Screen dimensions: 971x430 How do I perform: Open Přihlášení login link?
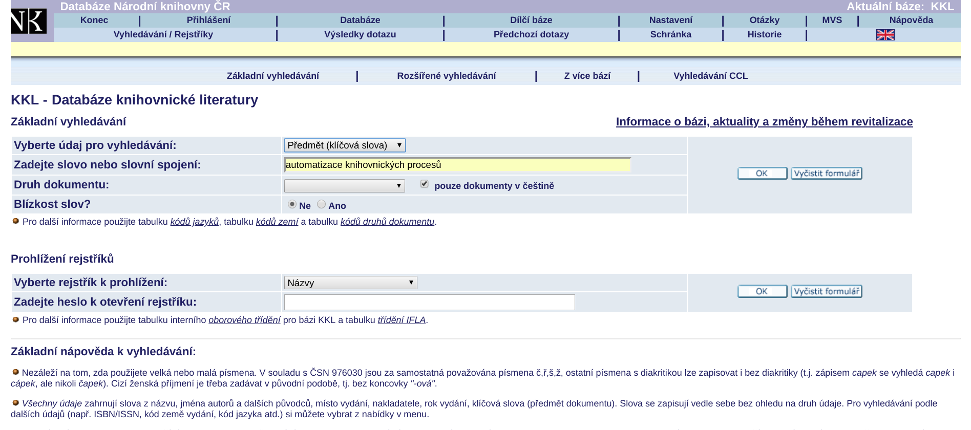click(208, 20)
